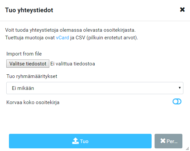The width and height of the screenshot is (190, 151).
Task: Open the Tuo ryhmämääritykset dropdown
Action: [x=95, y=88]
